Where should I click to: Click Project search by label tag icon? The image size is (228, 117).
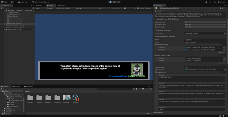coord(140,89)
